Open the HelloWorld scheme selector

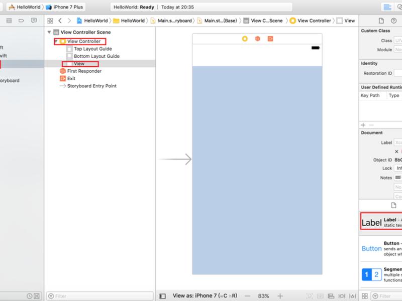(26, 7)
